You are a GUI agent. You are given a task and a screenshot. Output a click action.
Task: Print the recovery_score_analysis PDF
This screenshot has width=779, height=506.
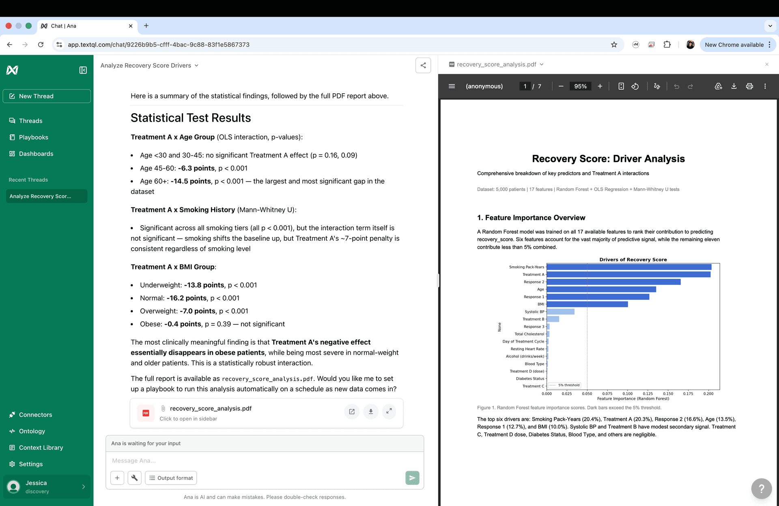pos(749,86)
